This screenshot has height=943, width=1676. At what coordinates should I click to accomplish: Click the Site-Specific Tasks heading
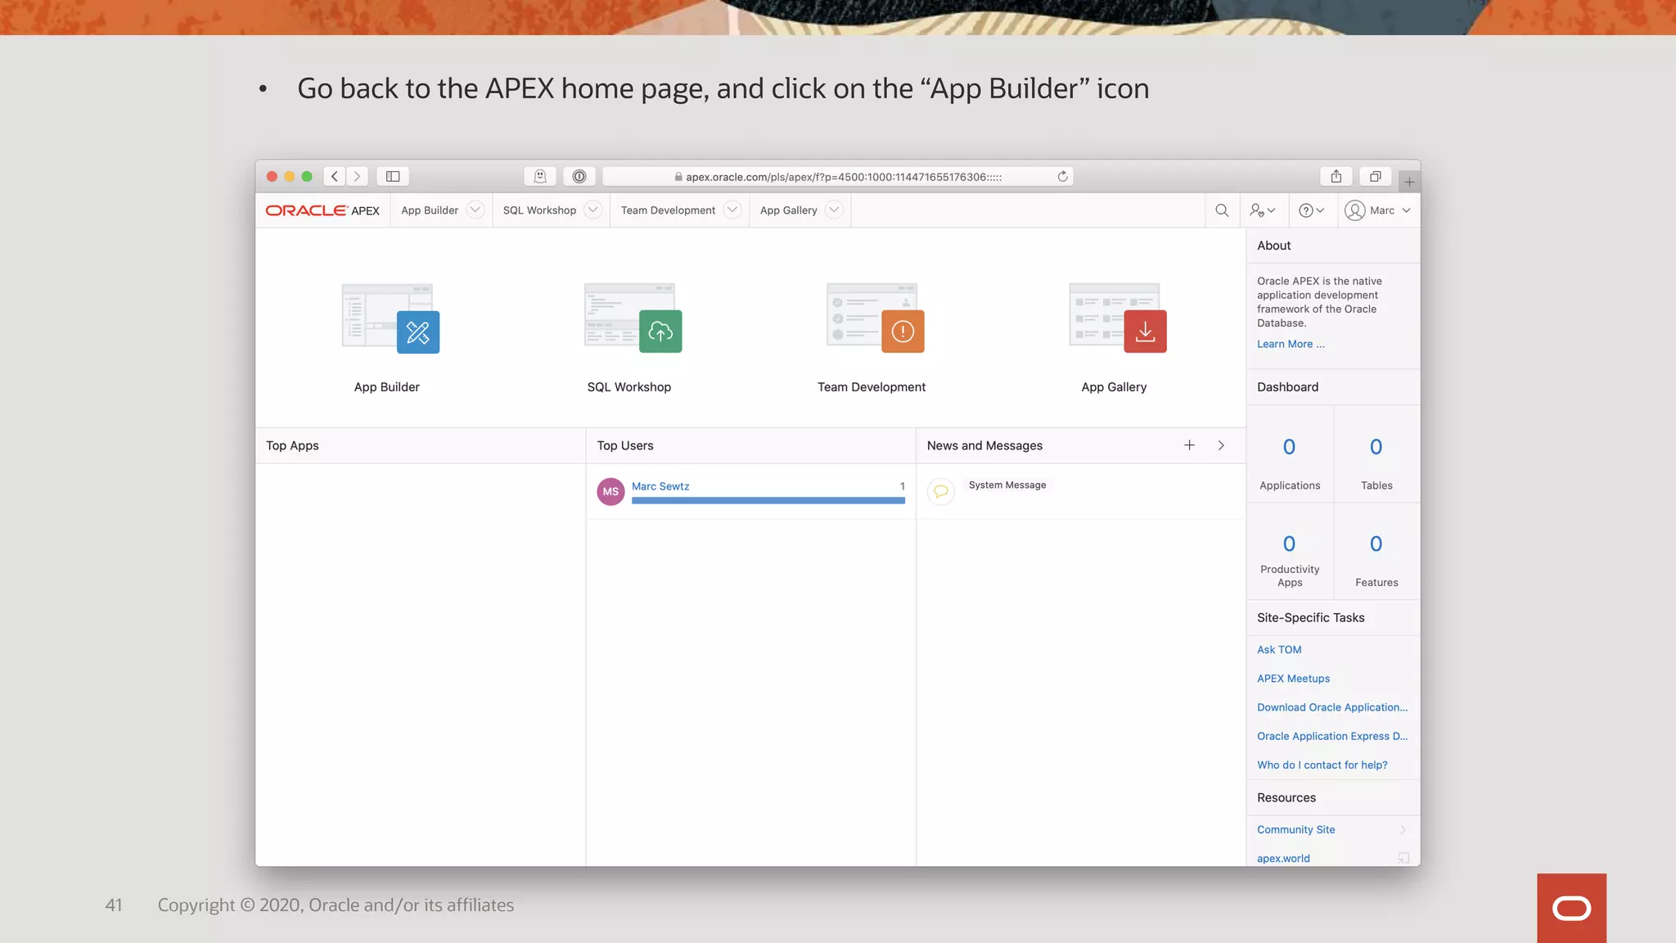click(1310, 617)
